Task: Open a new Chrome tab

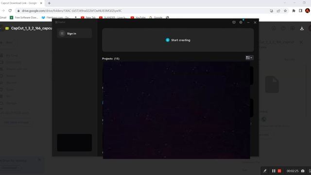Action: click(x=49, y=3)
